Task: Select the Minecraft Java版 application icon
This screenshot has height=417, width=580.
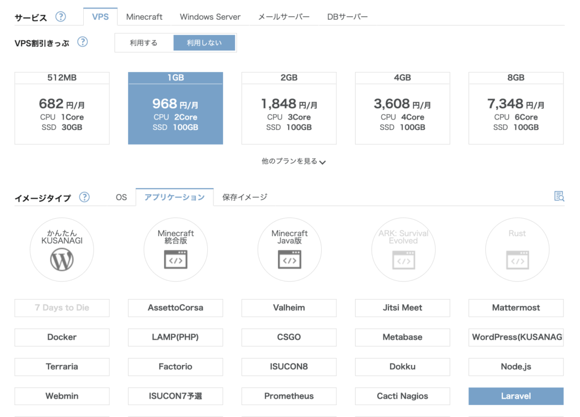Action: tap(289, 249)
